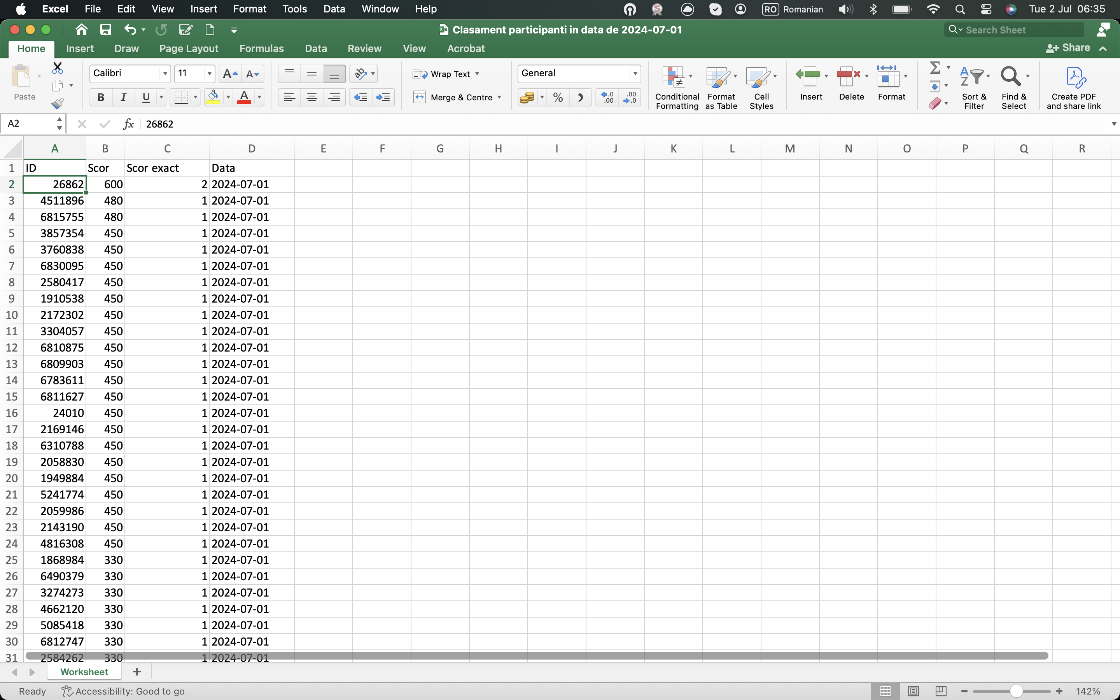Click Increase Decimal icon
The width and height of the screenshot is (1120, 700).
pos(607,97)
